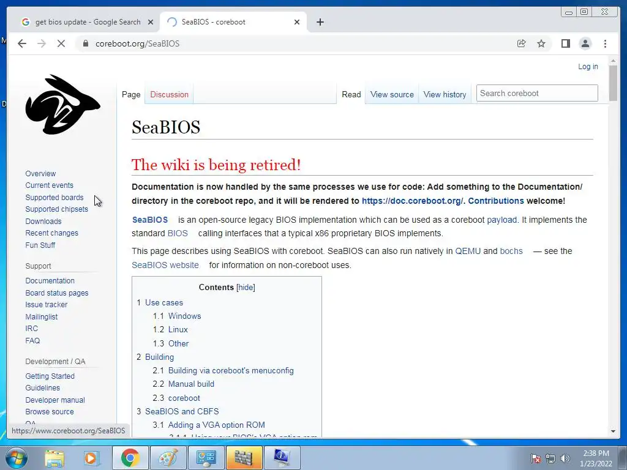Click the Action Center flag icon
The height and width of the screenshot is (470, 627).
[536, 458]
